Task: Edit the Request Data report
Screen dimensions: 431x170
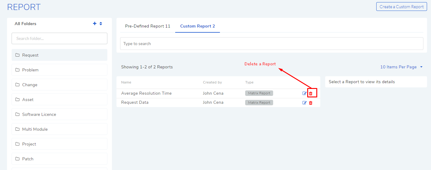Action: click(x=304, y=103)
